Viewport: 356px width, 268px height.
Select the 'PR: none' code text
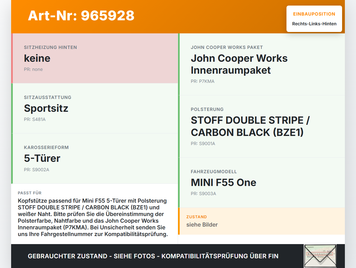coord(33,70)
